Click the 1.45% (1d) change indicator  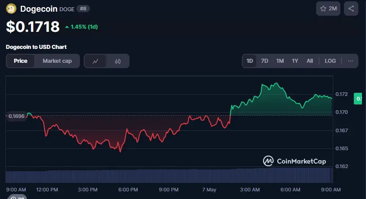pos(81,27)
